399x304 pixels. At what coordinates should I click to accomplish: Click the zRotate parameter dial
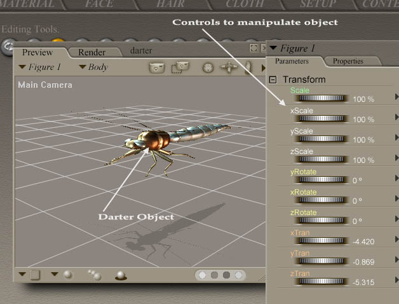coord(321,221)
